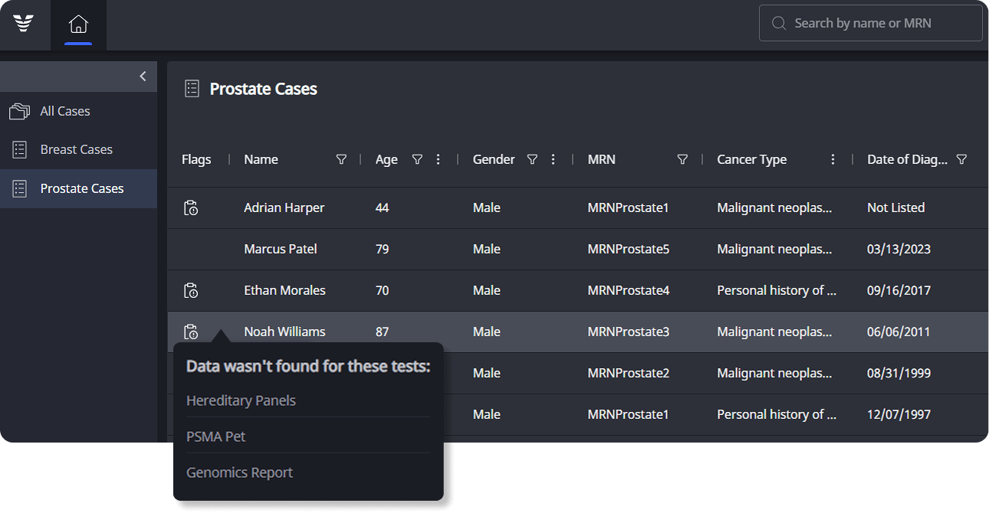The height and width of the screenshot is (513, 989).
Task: Open the Age column filter
Action: [417, 159]
